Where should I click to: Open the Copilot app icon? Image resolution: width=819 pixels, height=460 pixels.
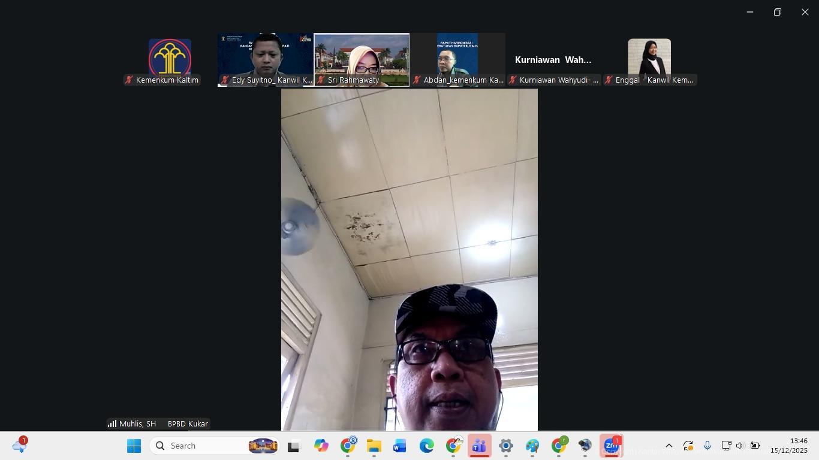point(321,446)
